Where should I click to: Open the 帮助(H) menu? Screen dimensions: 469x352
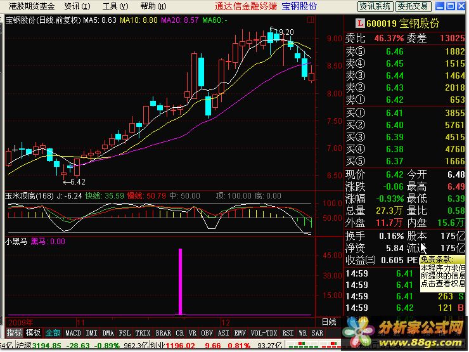click(x=153, y=6)
